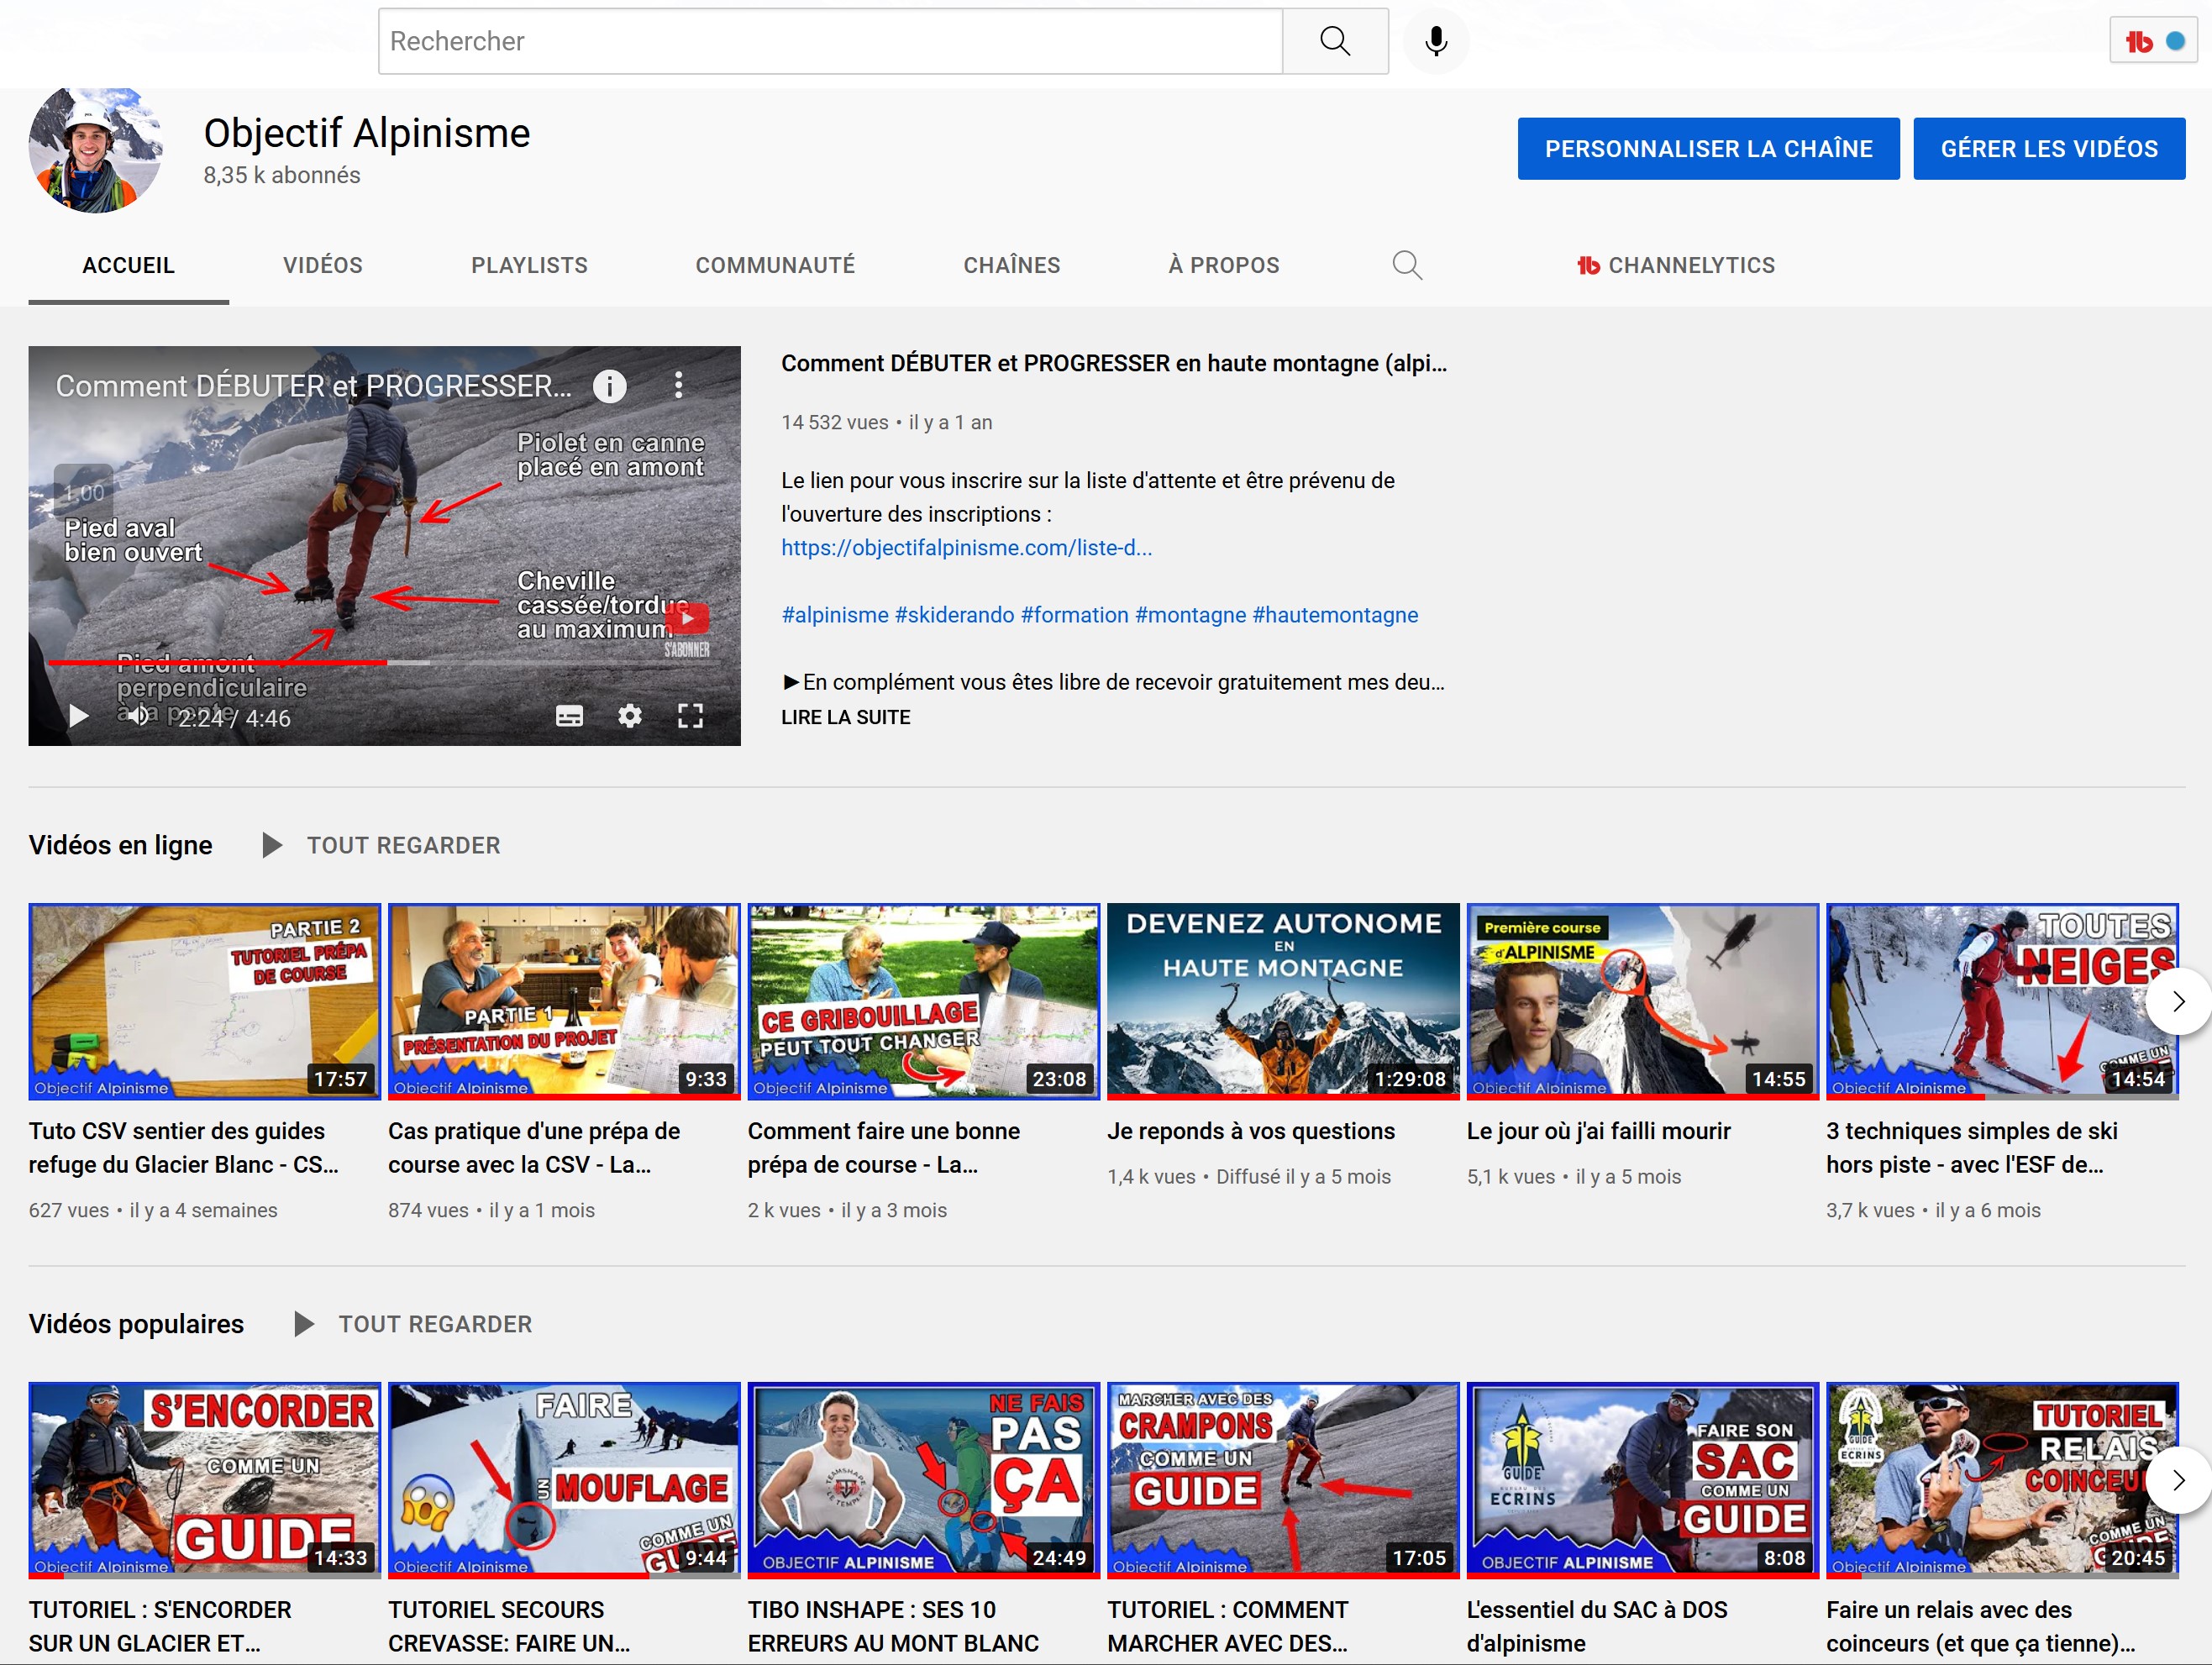Viewport: 2212px width, 1665px height.
Task: Open Tuto CSV sentier des guides thumbnail
Action: click(x=204, y=1001)
